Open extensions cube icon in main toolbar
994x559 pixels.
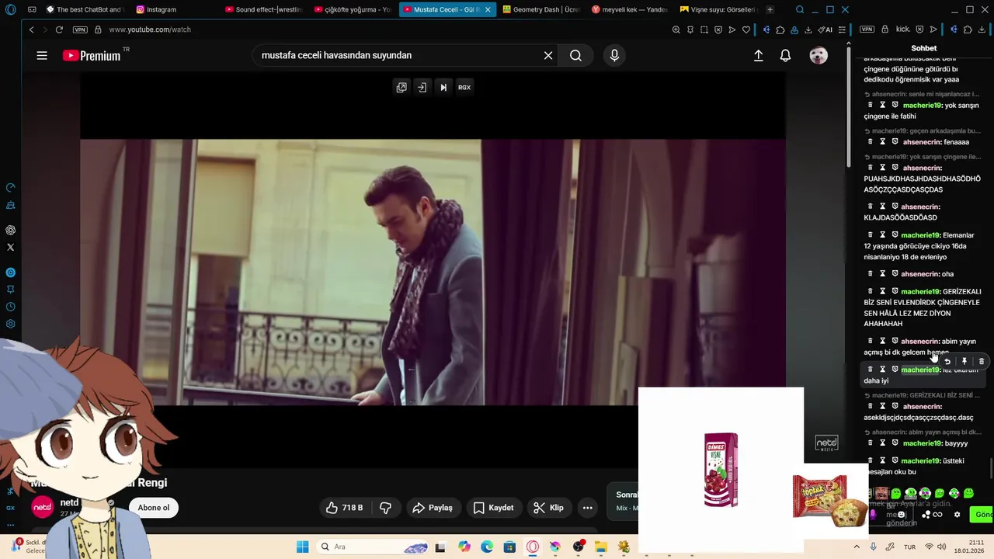780,30
